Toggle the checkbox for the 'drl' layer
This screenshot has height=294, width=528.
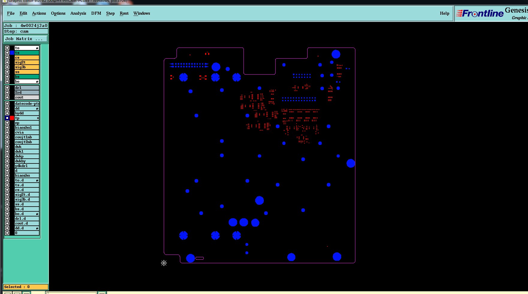[7, 88]
